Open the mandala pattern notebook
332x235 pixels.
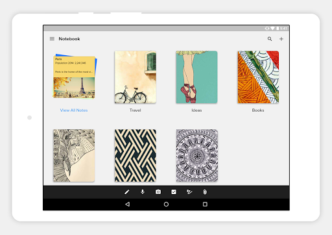click(197, 155)
